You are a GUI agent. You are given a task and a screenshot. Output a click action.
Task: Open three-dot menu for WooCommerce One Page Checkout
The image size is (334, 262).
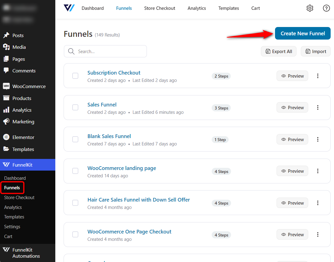tap(318, 235)
